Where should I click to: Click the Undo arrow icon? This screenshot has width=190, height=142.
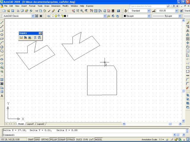(59, 11)
